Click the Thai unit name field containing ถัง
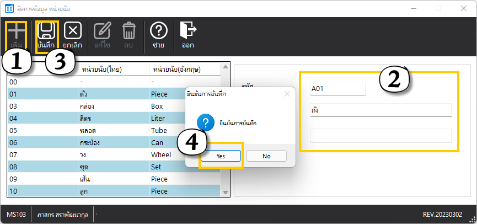The image size is (477, 224). (380, 110)
